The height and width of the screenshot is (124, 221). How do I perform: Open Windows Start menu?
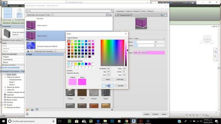click(x=3, y=121)
